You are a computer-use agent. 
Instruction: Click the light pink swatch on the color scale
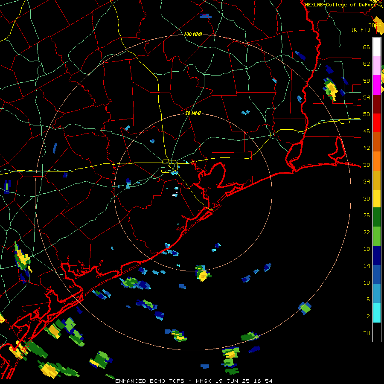click(377, 66)
